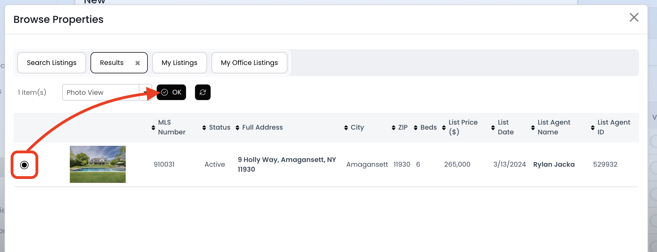Sort by City column arrows
The image size is (657, 252).
click(346, 127)
